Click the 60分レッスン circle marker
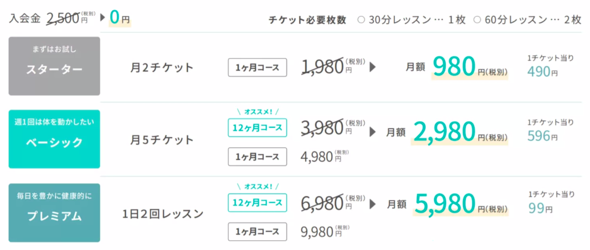The image size is (590, 250). (x=477, y=20)
